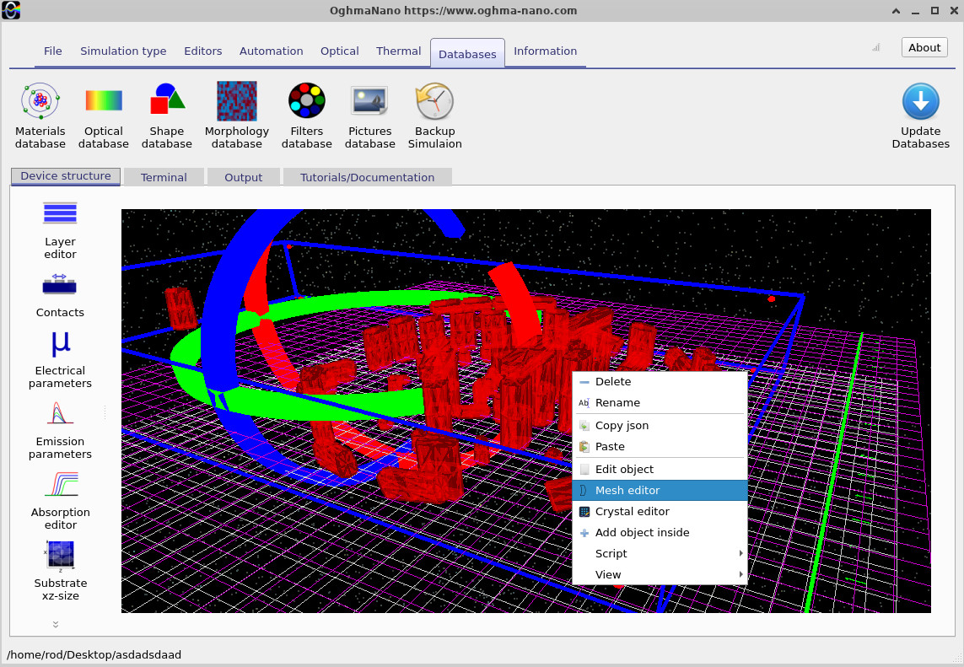Switch to the Editors tab

[x=203, y=51]
